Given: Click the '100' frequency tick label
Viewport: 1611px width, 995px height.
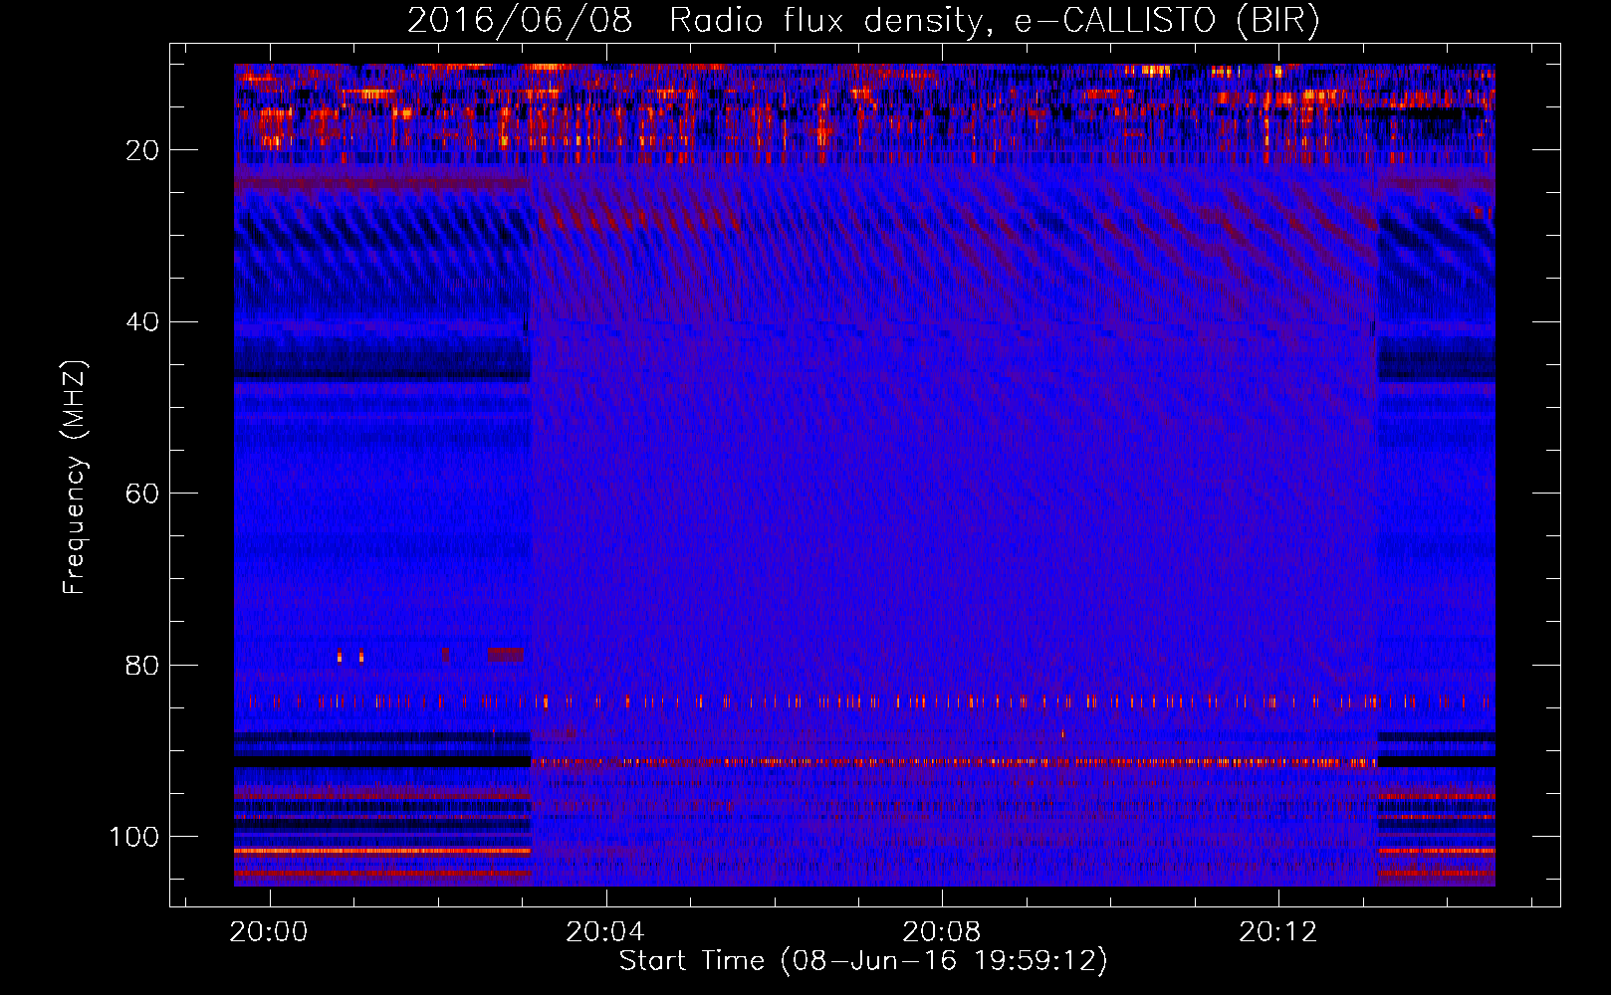Looking at the screenshot, I should (x=134, y=837).
